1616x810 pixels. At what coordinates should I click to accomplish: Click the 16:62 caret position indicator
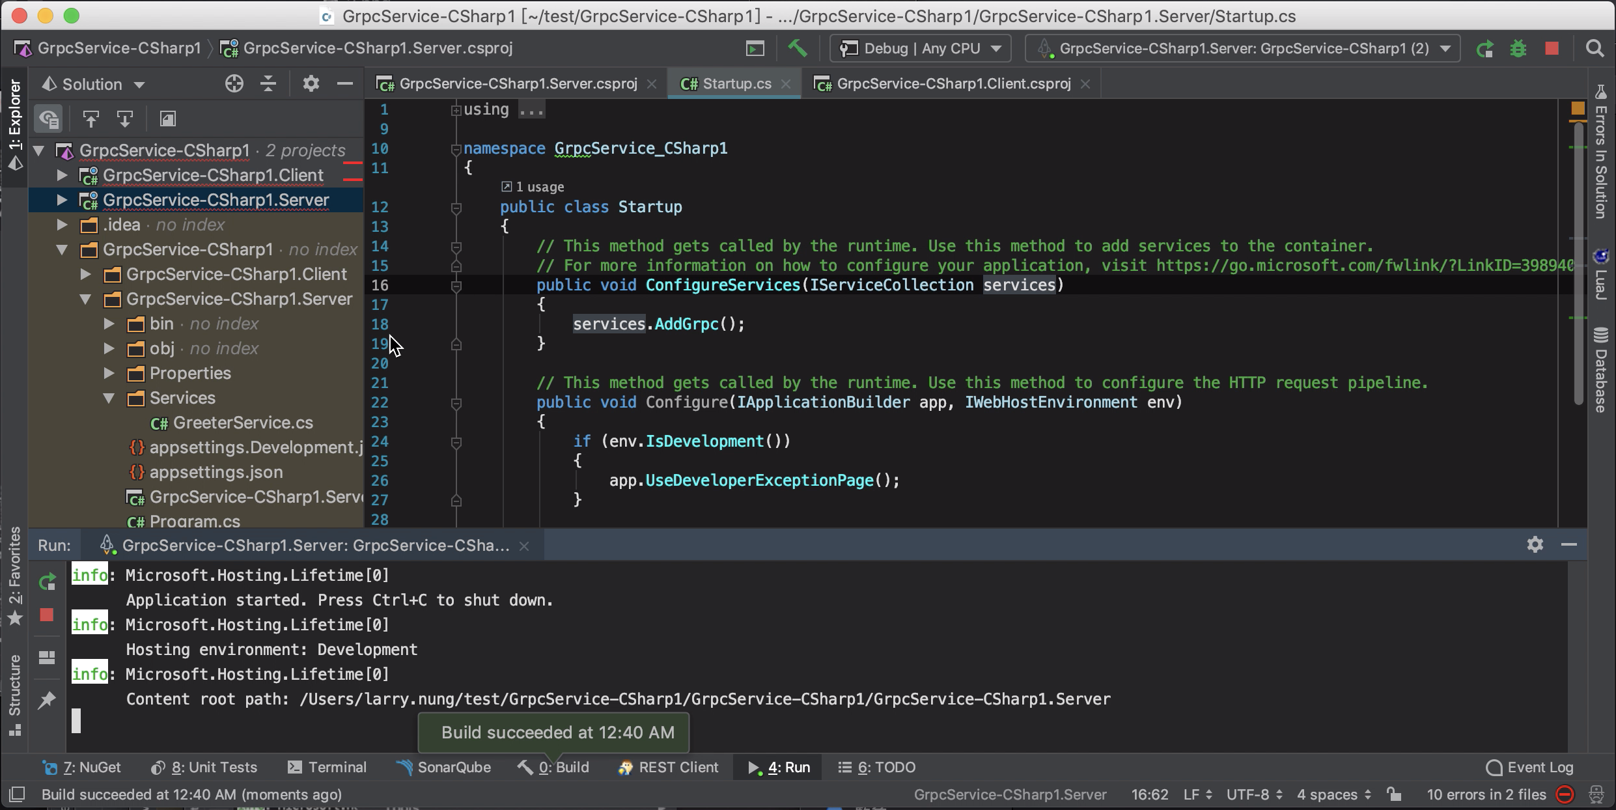[1150, 794]
